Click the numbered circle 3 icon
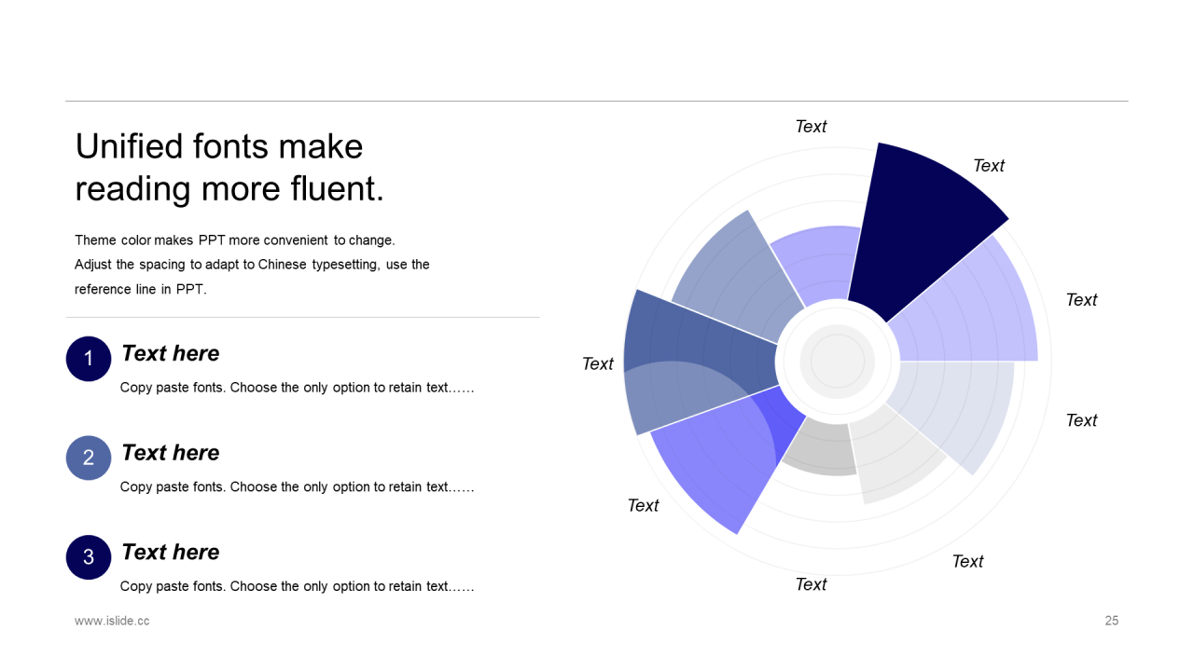 coord(89,556)
